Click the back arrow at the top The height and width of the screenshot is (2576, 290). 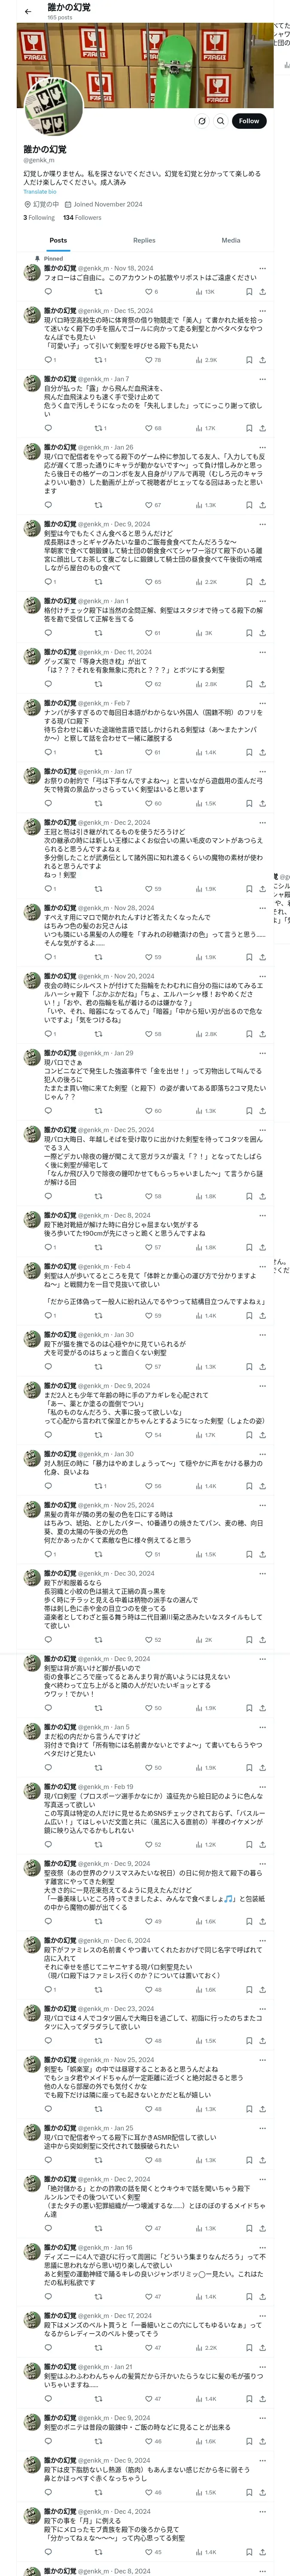28,12
